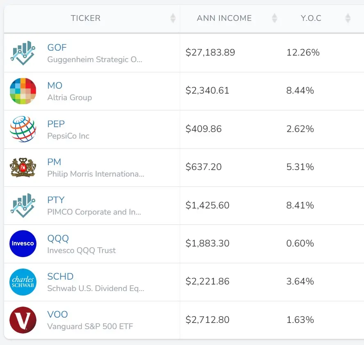The height and width of the screenshot is (345, 364).
Task: Click the Charles Schwab logo
Action: [23, 282]
